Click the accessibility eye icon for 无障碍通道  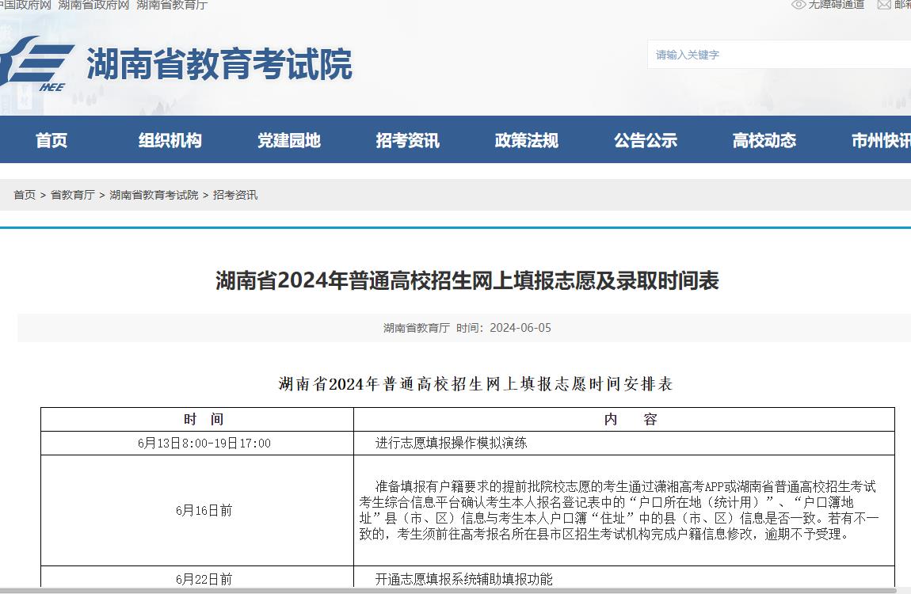(x=798, y=6)
